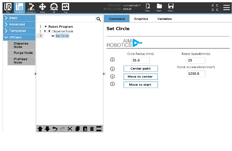
Task: Paste the copied node
Action: point(85,129)
